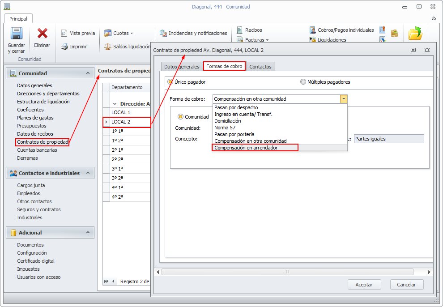The height and width of the screenshot is (307, 443).
Task: Select the Múltiples pagadores radio button
Action: [x=303, y=82]
